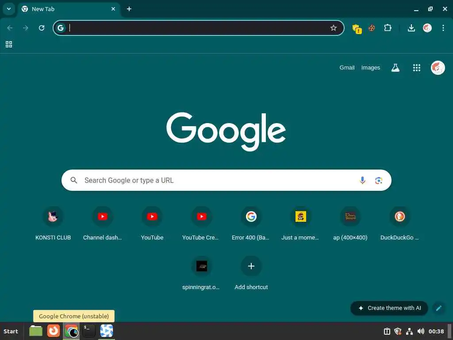This screenshot has width=453, height=340.
Task: Launch orange browser icon in taskbar
Action: [54, 331]
